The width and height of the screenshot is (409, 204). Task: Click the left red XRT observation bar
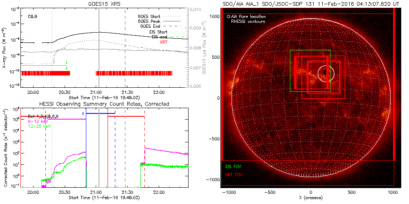46,73
